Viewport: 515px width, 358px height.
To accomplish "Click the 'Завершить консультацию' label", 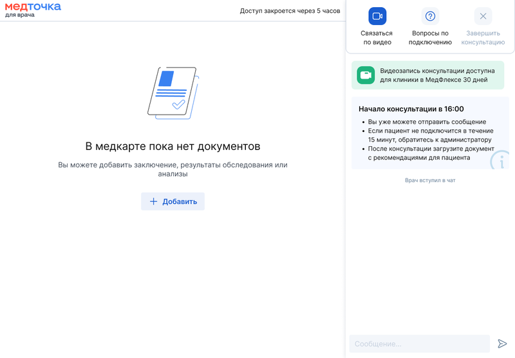I will [x=483, y=37].
